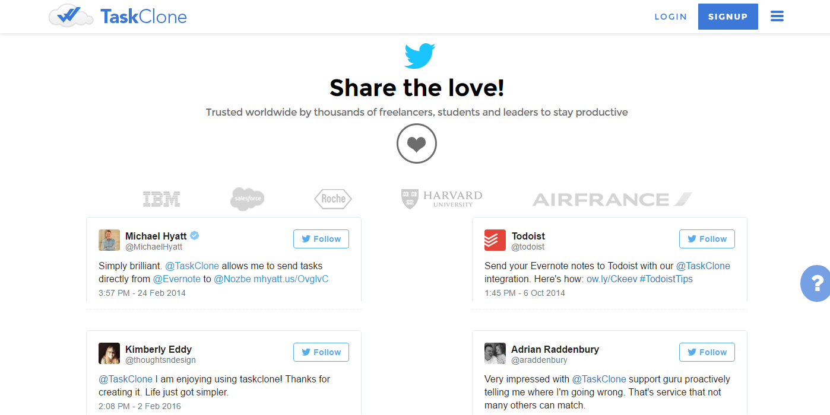The height and width of the screenshot is (415, 830).
Task: Click the Roche hexagon logo
Action: [x=333, y=199]
